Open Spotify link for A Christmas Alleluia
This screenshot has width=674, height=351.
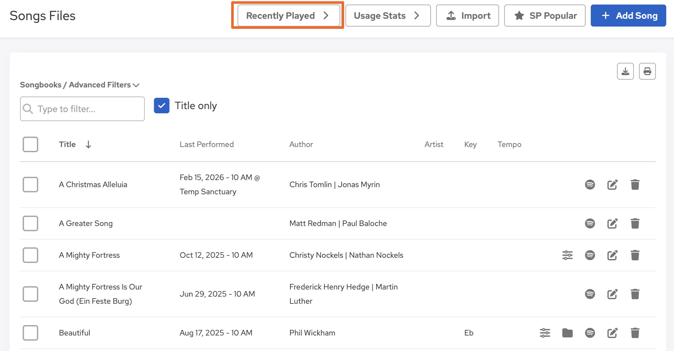tap(590, 185)
